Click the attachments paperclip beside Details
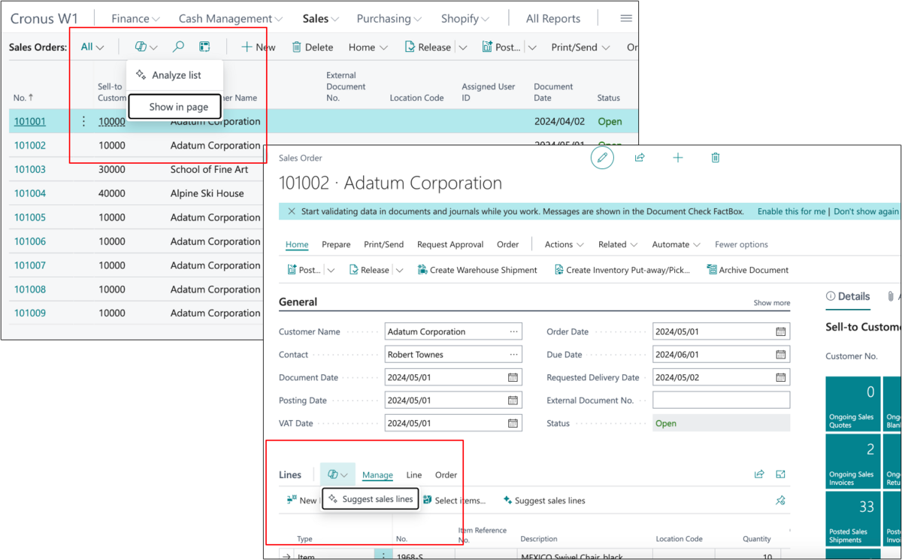This screenshot has height=560, width=902. 890,296
